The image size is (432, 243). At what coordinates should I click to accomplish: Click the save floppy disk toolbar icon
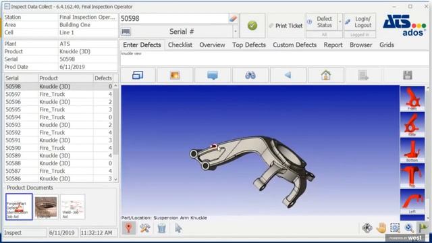click(x=408, y=75)
